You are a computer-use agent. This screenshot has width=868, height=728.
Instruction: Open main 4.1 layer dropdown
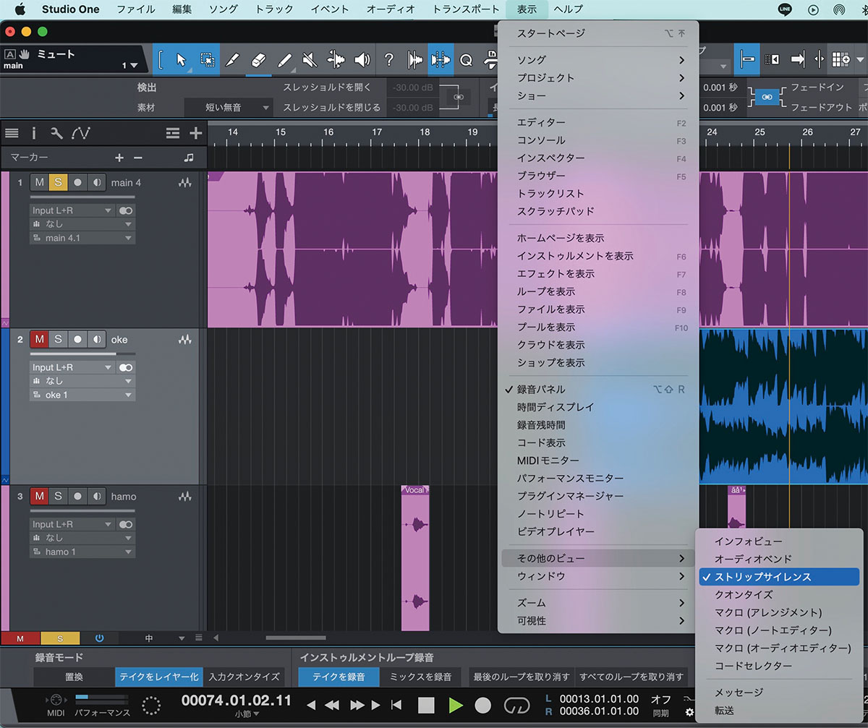(x=82, y=238)
